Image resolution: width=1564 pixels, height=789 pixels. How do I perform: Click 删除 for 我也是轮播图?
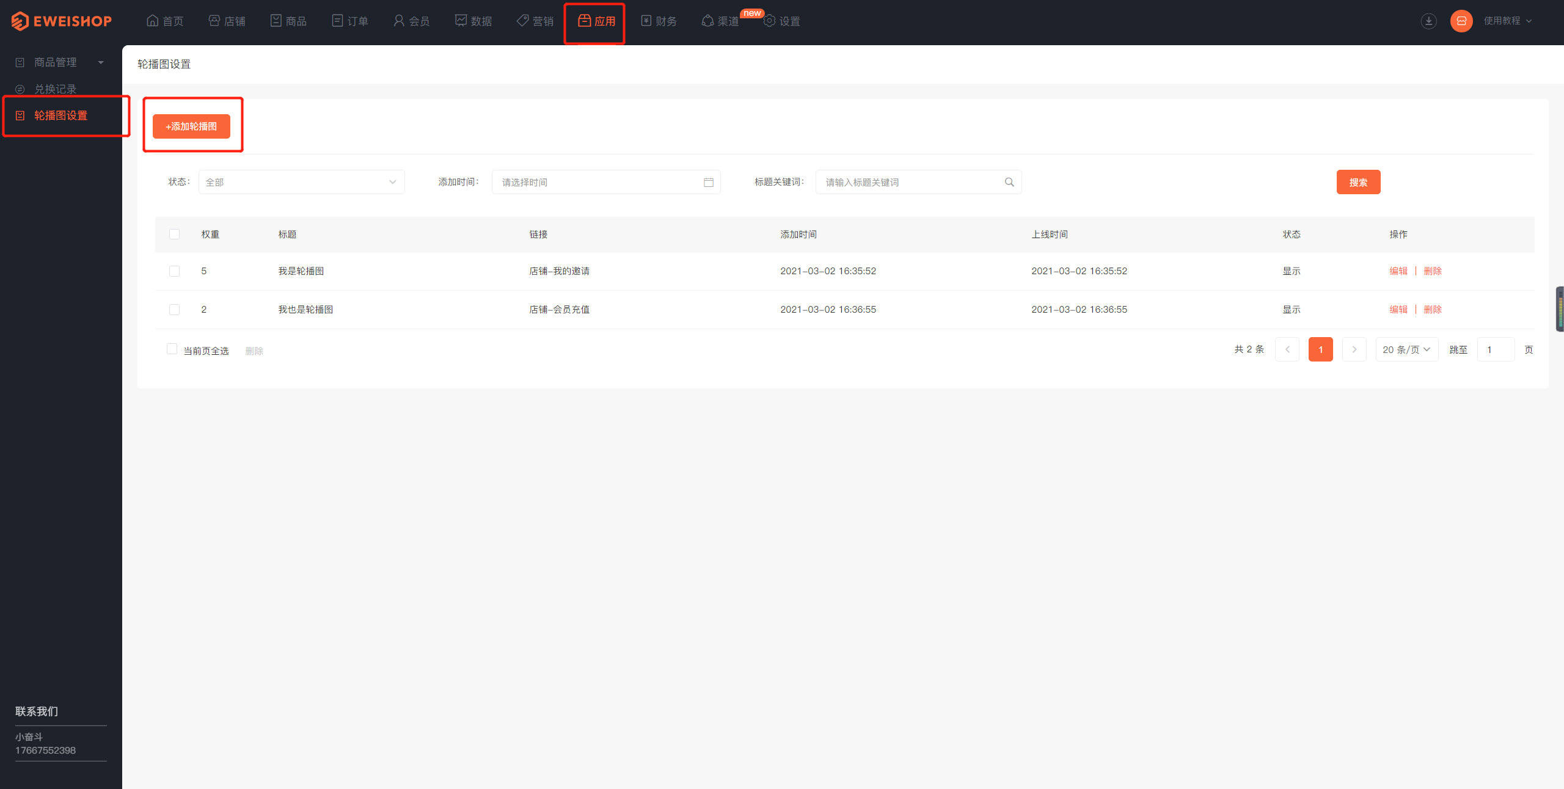pyautogui.click(x=1433, y=309)
